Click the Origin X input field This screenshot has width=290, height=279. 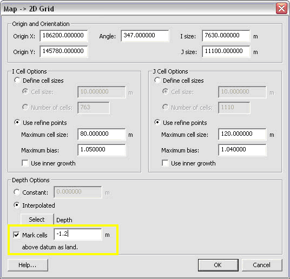[x=64, y=36]
